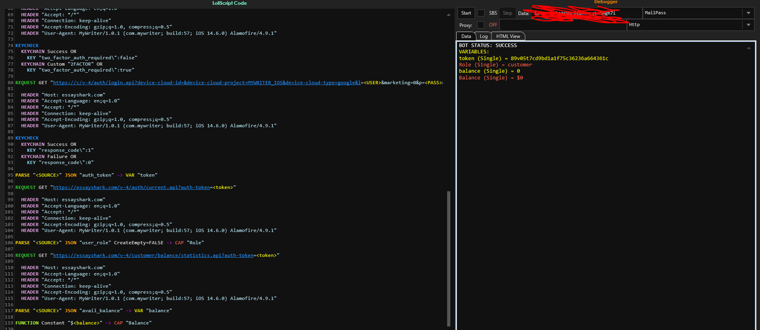
Task: Click the code editor vertical scrollbar thumb
Action: point(449,258)
